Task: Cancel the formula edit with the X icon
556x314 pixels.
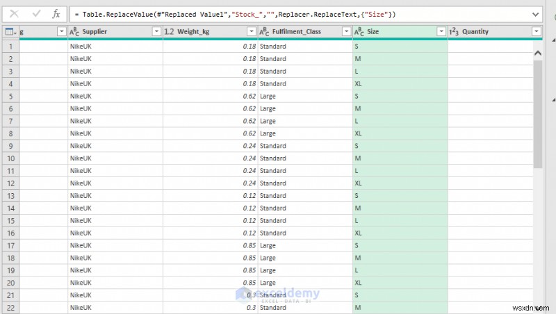Action: [14, 14]
